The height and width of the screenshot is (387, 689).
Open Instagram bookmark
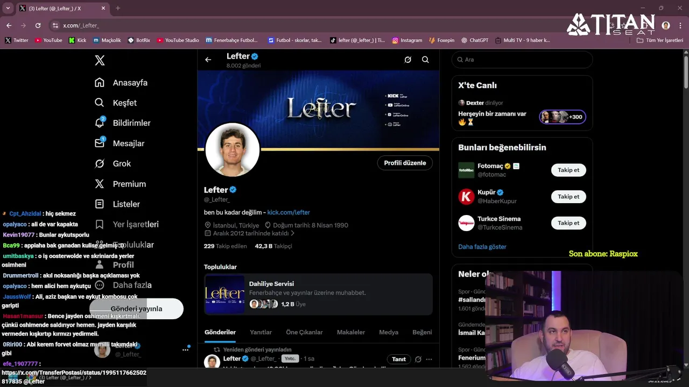pos(407,40)
